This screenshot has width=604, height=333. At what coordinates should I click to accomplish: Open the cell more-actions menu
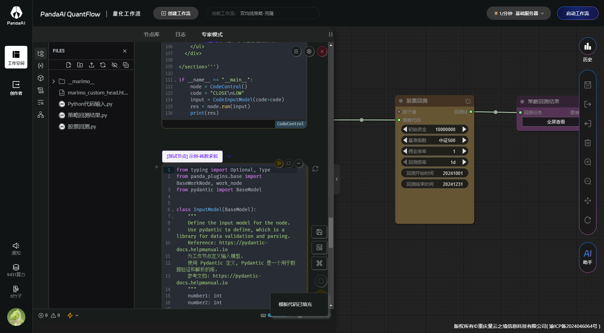pyautogui.click(x=299, y=164)
